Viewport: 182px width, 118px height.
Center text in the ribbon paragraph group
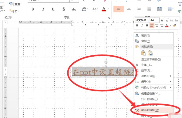[129, 9]
